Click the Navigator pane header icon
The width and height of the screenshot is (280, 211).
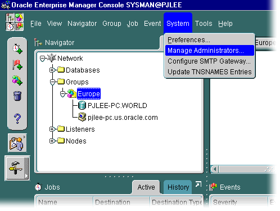point(38,42)
